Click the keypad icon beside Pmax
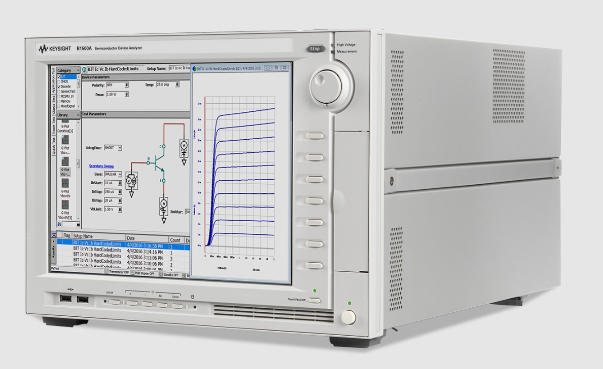This screenshot has height=369, width=603. coord(126,94)
